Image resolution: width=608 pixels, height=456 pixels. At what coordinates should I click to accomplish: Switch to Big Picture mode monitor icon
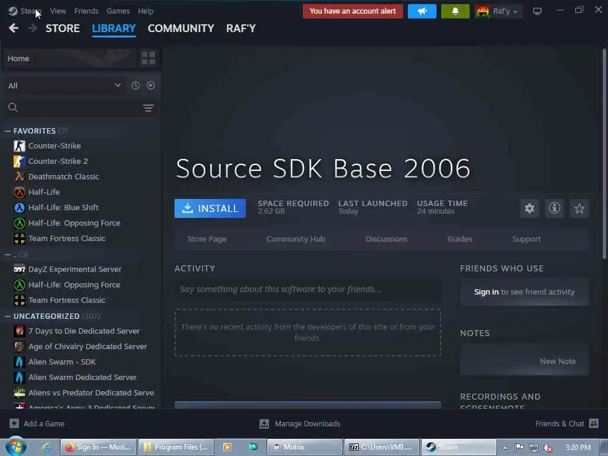[537, 11]
